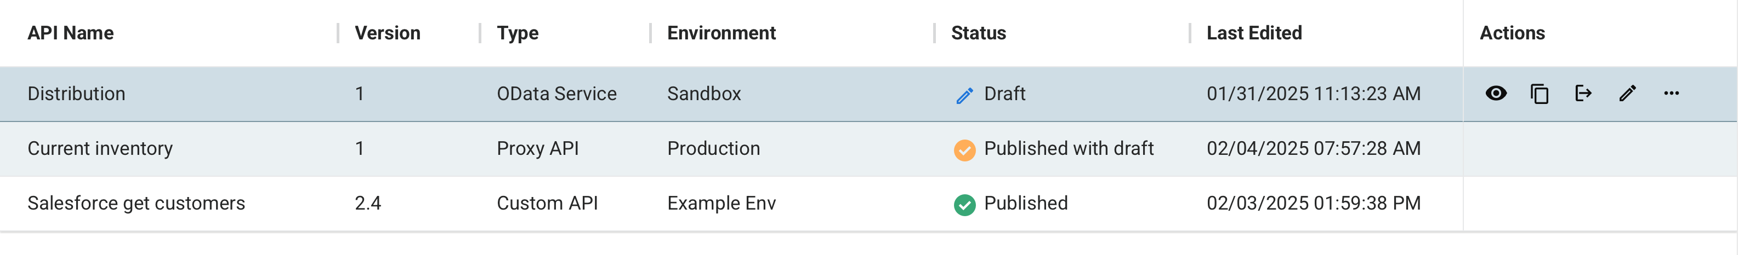Click the Type column header
The height and width of the screenshot is (255, 1738).
coord(518,33)
